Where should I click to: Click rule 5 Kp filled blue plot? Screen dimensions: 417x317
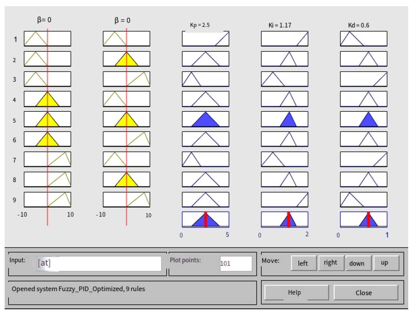(x=205, y=119)
